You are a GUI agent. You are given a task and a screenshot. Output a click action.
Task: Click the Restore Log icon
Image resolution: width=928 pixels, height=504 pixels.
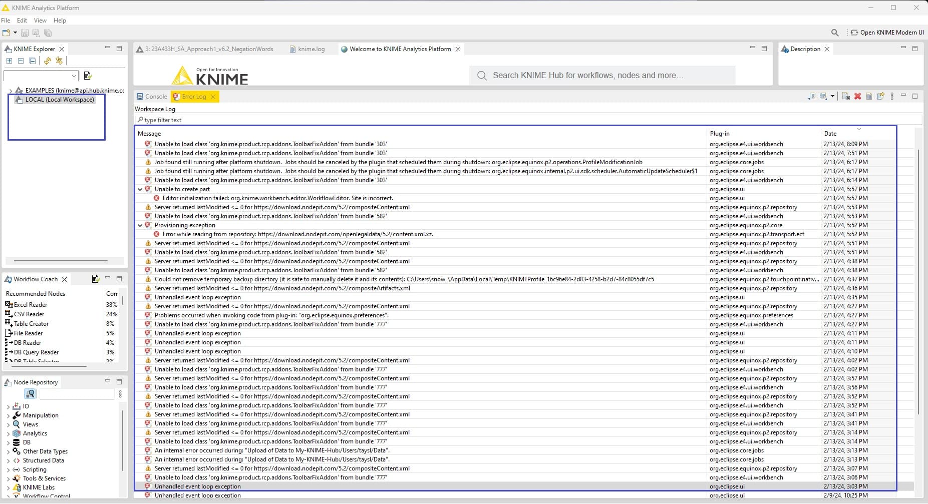click(880, 96)
